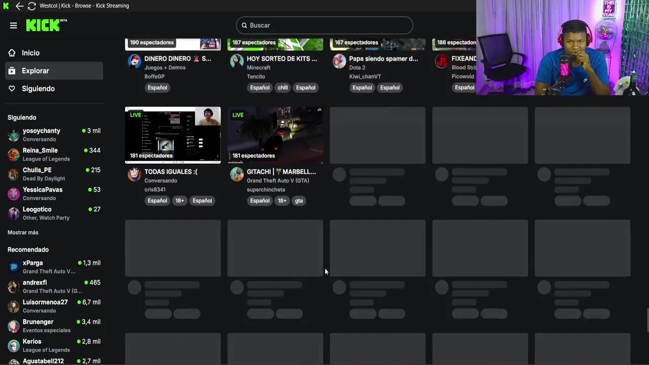Select Explorar in the sidebar
Viewport: 649px width, 365px height.
click(x=54, y=70)
